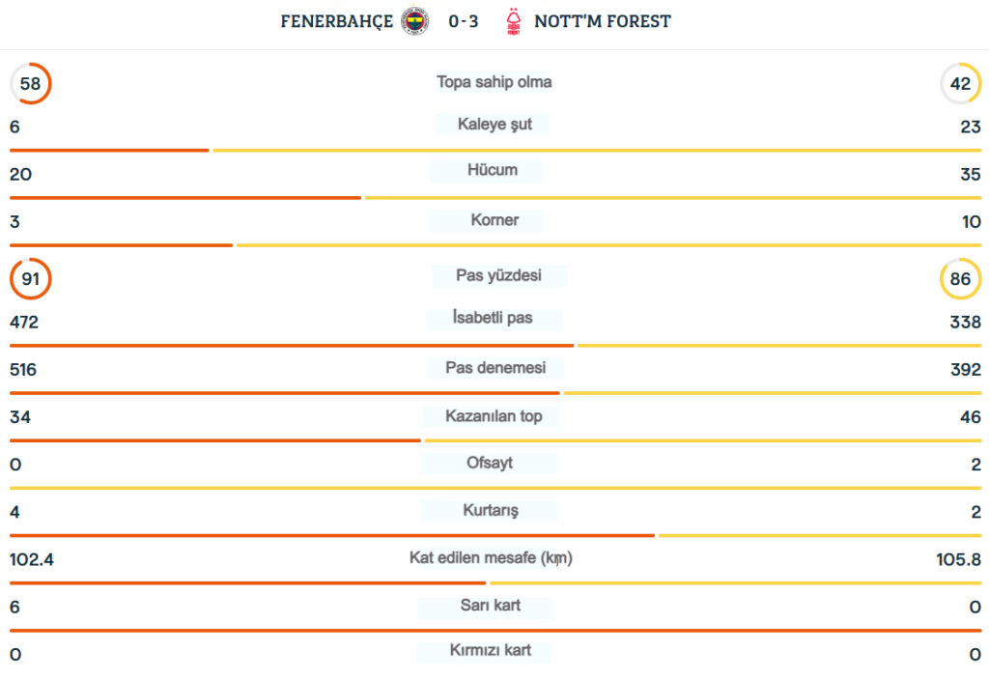Click the Fenerbahçe club crest icon
This screenshot has height=679, width=989.
pos(415,21)
